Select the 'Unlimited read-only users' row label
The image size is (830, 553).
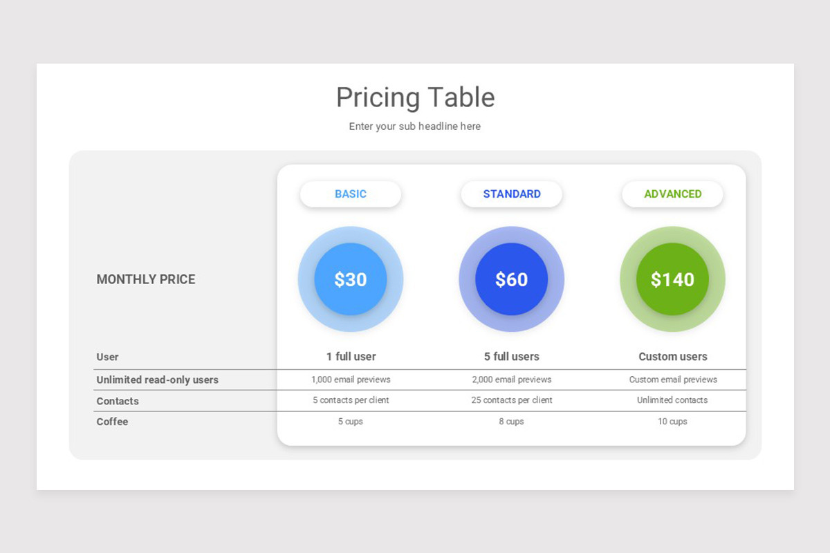[157, 380]
